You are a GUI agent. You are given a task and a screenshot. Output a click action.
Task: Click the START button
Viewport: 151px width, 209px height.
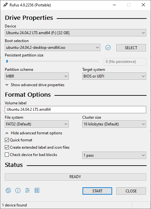[97, 191]
